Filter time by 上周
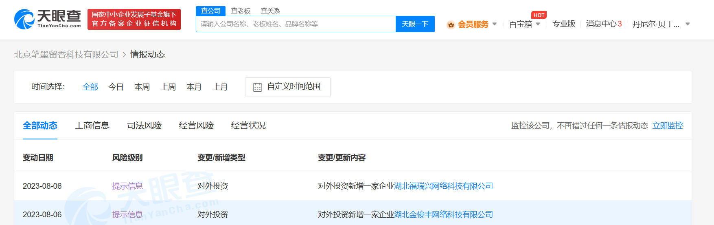This screenshot has height=225, width=714. point(168,87)
